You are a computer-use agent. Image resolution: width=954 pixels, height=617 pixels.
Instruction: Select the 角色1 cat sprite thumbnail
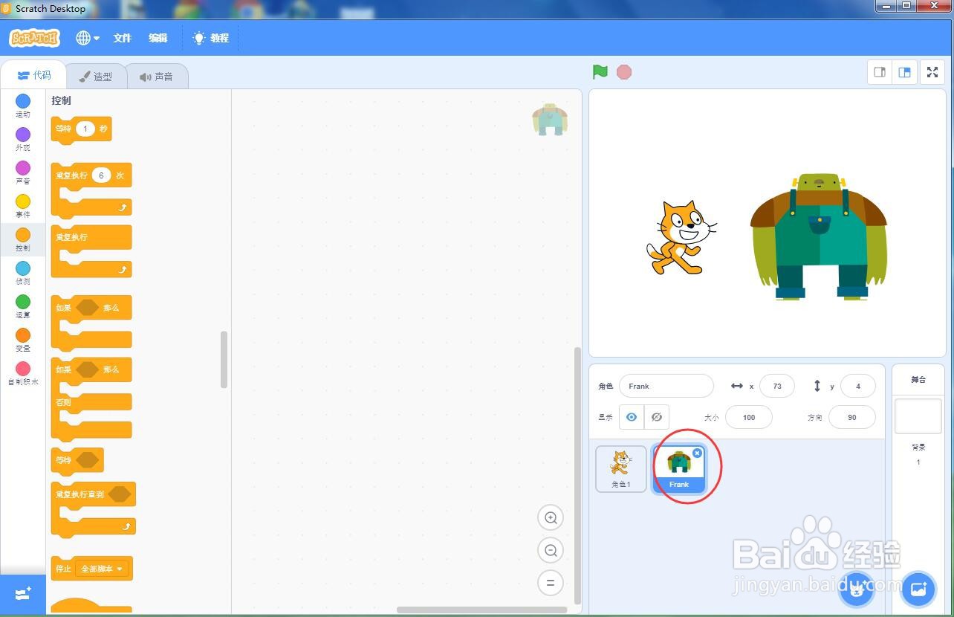coord(621,469)
